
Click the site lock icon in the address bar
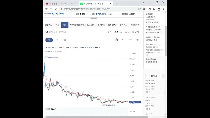61,9
